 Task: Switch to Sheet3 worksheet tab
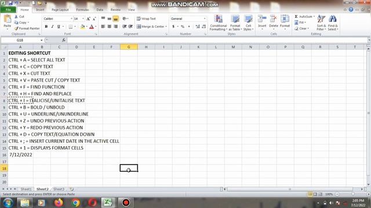coord(59,189)
